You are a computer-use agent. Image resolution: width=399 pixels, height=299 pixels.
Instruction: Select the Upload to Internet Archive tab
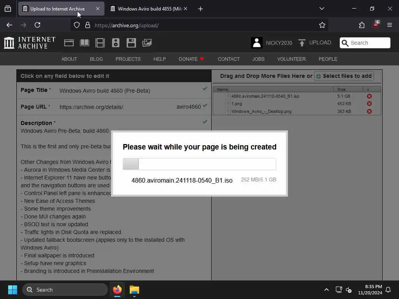(61, 9)
